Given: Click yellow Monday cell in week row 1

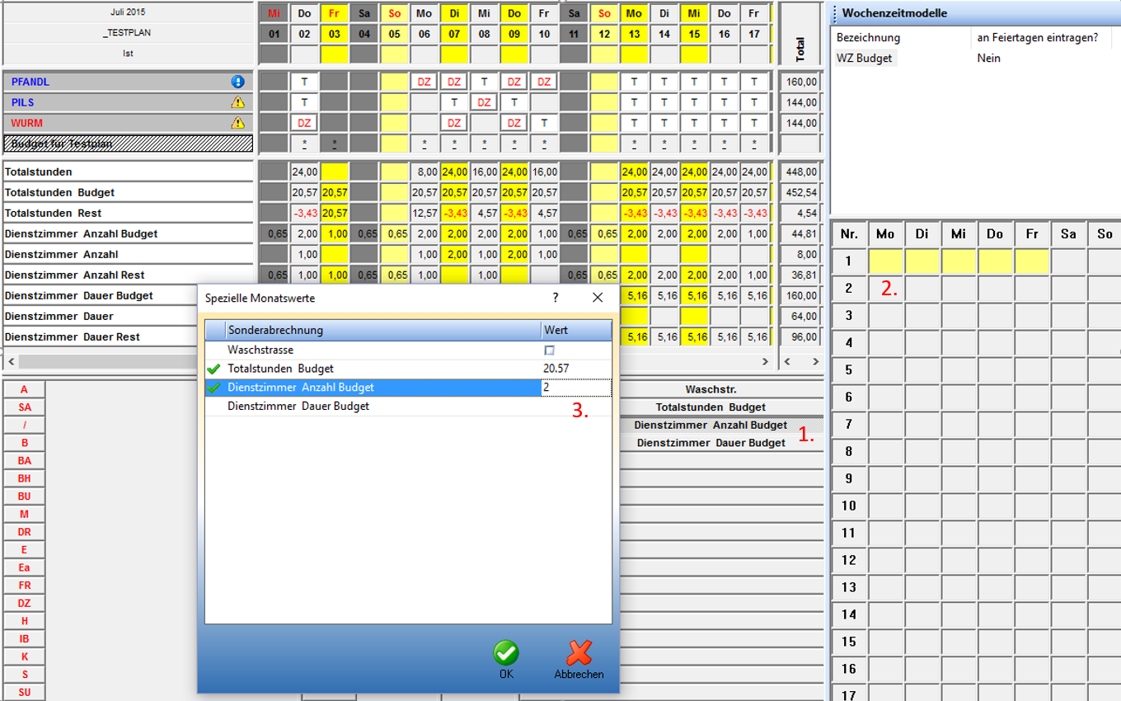Looking at the screenshot, I should pos(886,261).
